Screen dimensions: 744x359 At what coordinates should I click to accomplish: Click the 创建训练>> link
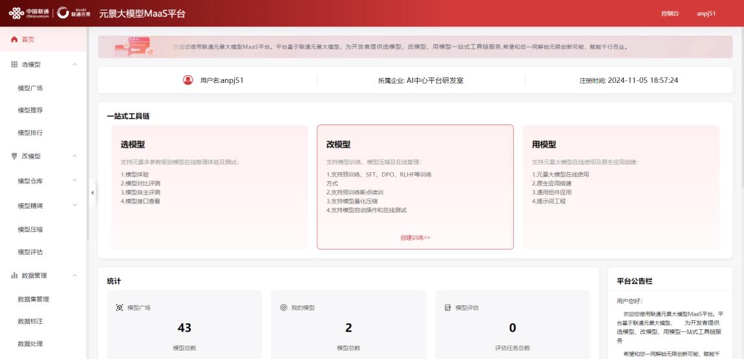pos(415,238)
